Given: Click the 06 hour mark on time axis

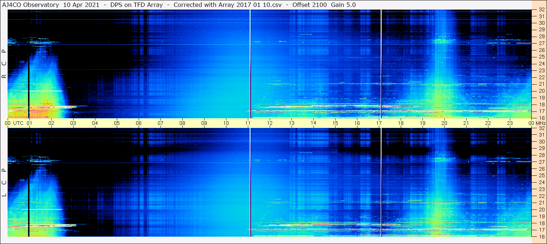Looking at the screenshot, I should click(139, 123).
